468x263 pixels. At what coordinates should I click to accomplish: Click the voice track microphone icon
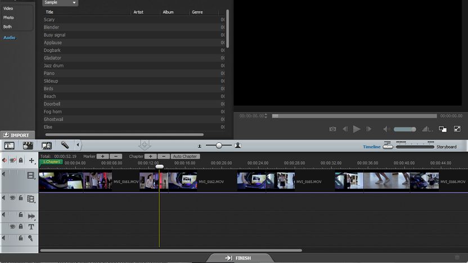click(30, 238)
